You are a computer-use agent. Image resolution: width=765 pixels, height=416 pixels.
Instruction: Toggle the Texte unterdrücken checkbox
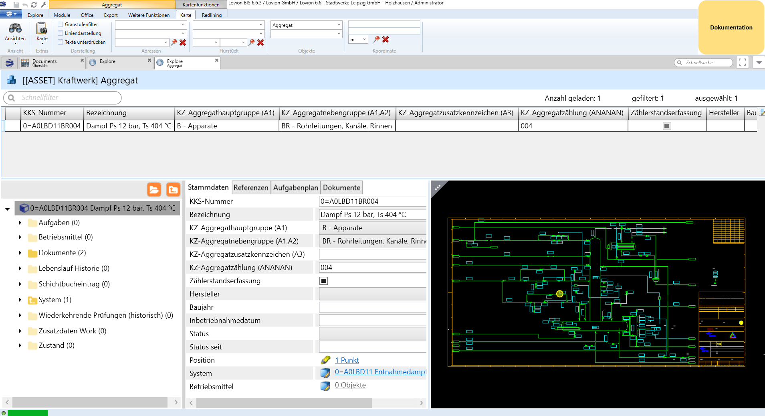[x=61, y=42]
